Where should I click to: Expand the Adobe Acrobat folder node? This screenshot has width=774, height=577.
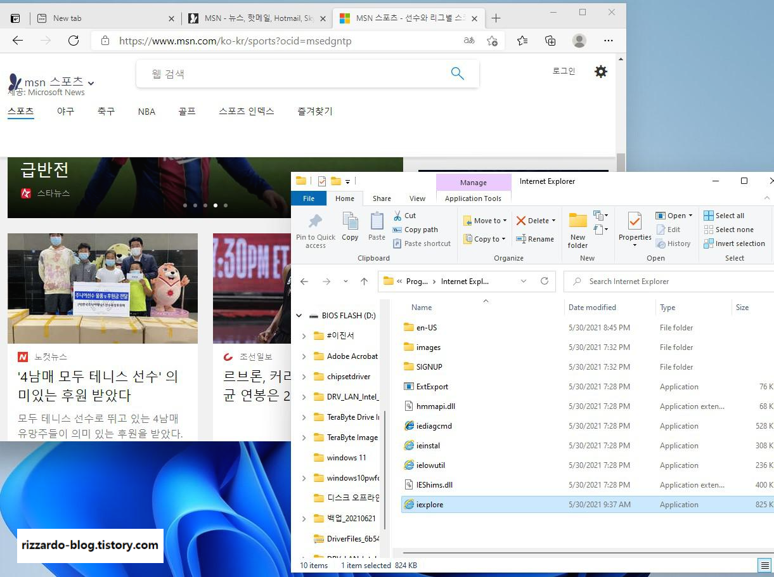[304, 356]
